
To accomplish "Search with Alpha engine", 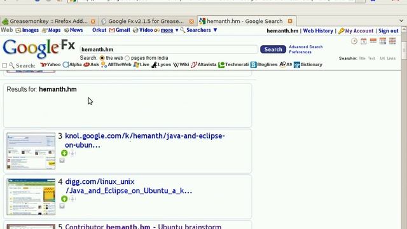I will tap(72, 65).
